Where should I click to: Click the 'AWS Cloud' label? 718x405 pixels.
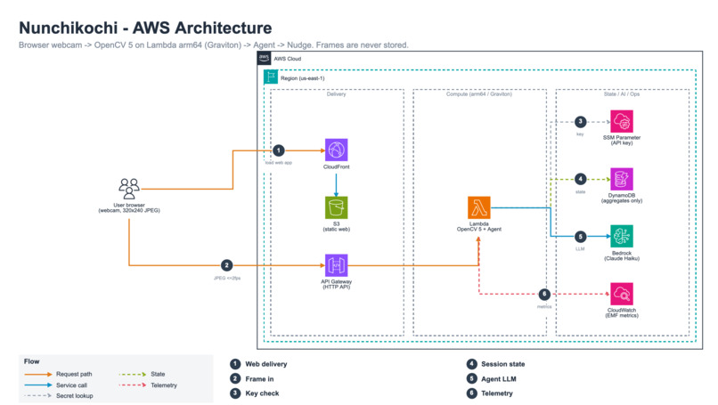point(288,59)
